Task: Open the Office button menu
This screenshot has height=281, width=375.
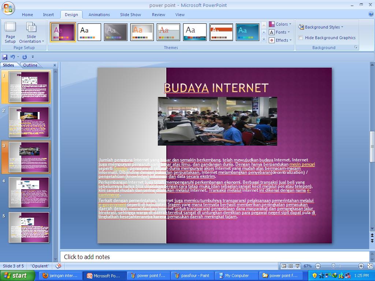Action: [x=9, y=9]
